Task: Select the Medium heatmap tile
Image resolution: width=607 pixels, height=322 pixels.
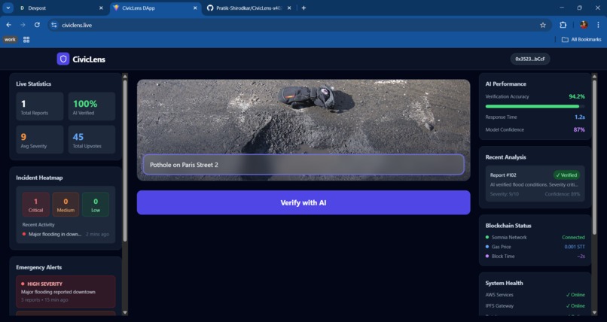Action: tap(66, 205)
